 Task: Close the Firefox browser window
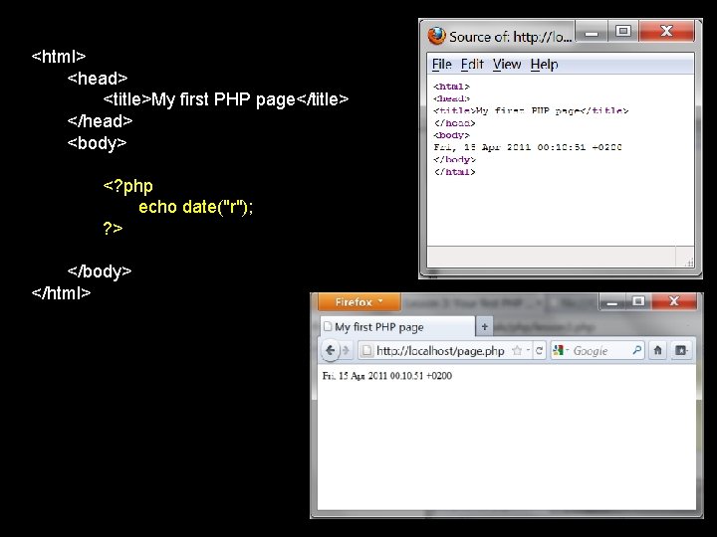[x=674, y=302]
